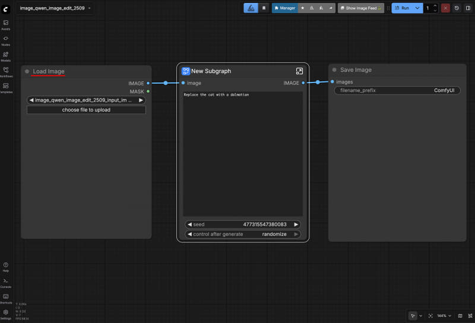Open the Run button dropdown arrow

[x=417, y=8]
